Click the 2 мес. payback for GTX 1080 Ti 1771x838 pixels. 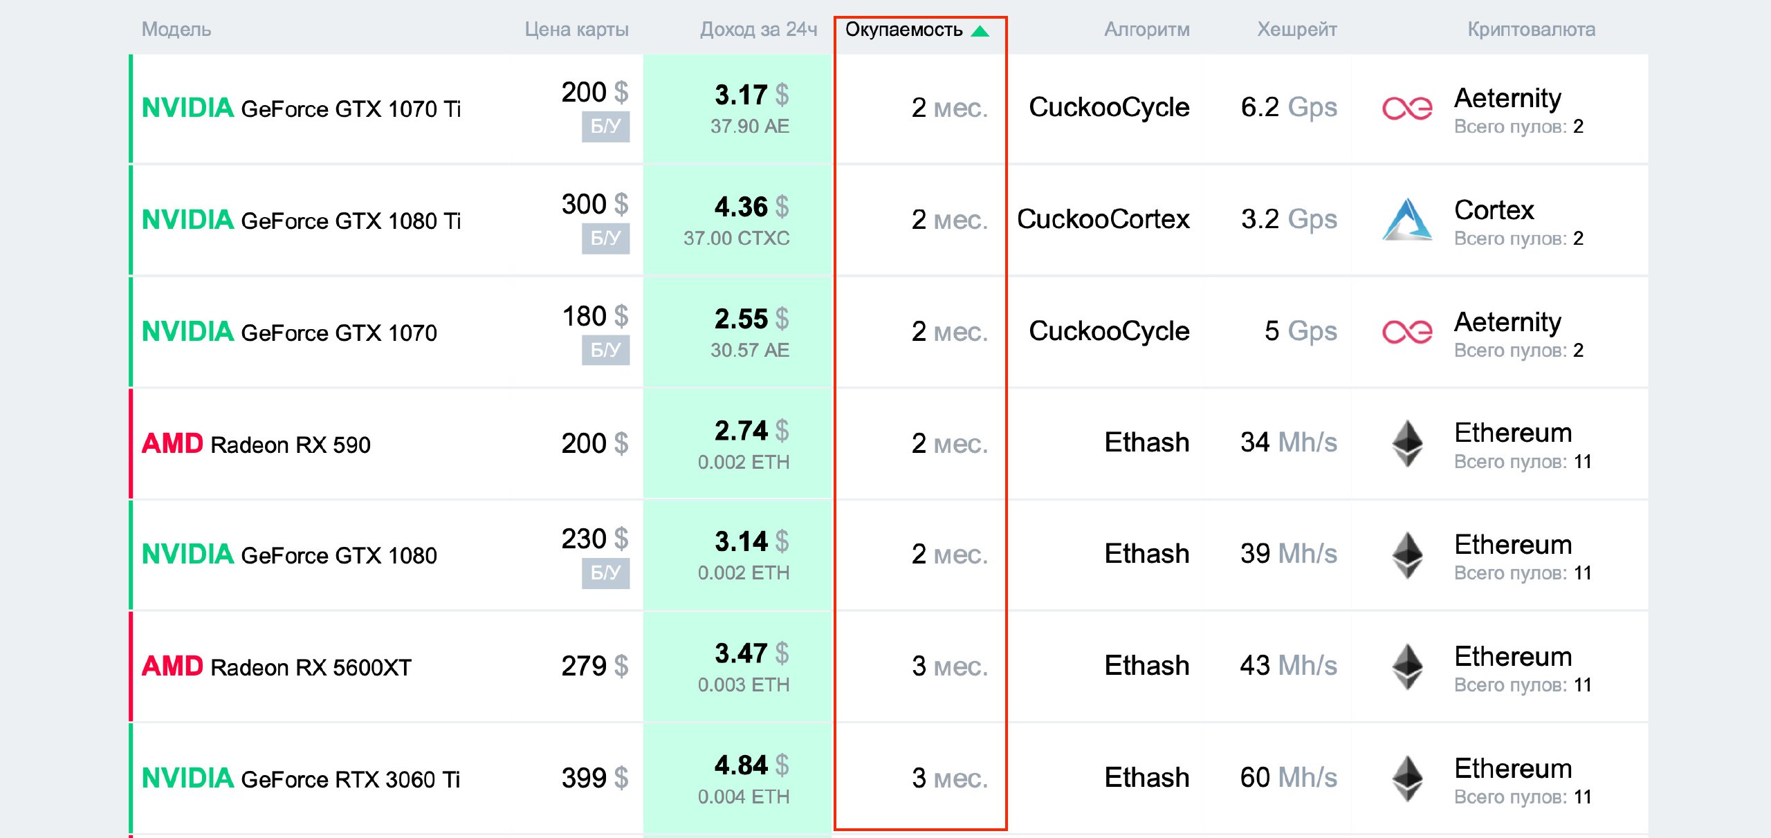(x=949, y=221)
